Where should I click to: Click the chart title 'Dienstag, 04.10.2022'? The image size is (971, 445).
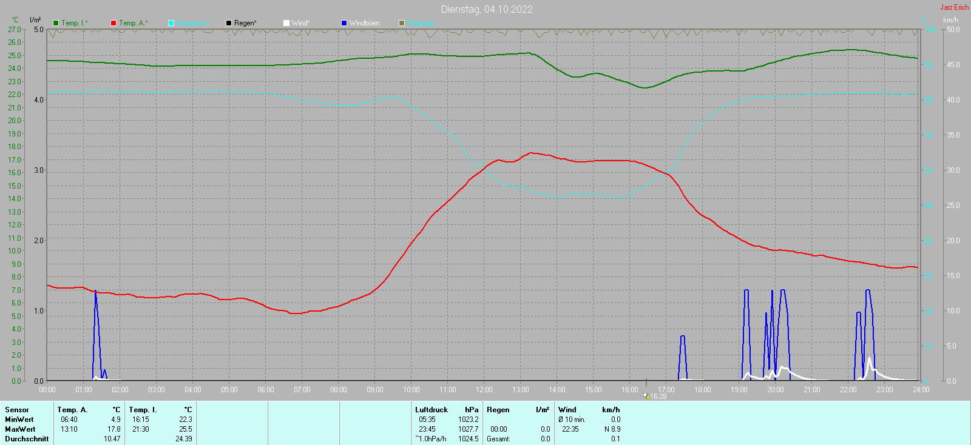(487, 9)
